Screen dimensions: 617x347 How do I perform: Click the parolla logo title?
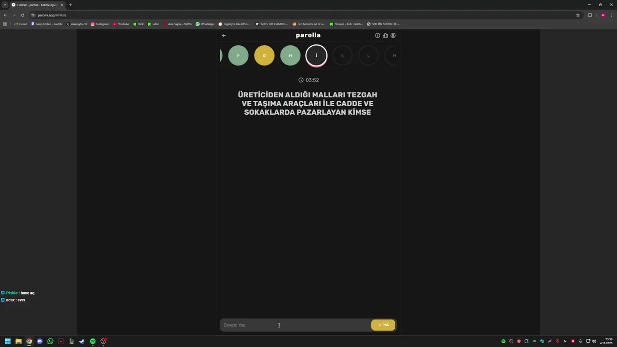coord(308,35)
